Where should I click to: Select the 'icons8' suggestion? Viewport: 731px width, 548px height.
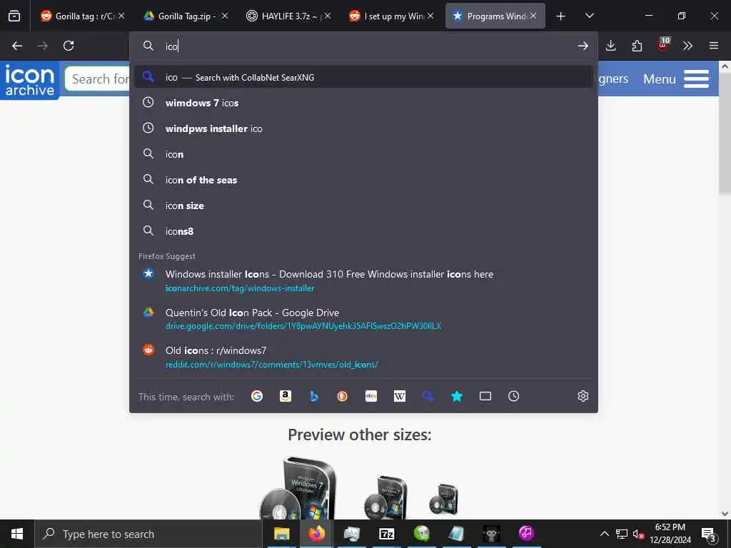[363, 231]
